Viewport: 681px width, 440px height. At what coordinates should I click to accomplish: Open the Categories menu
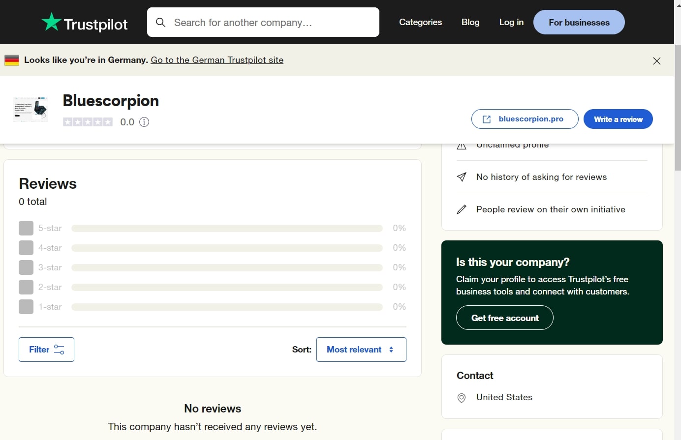420,22
